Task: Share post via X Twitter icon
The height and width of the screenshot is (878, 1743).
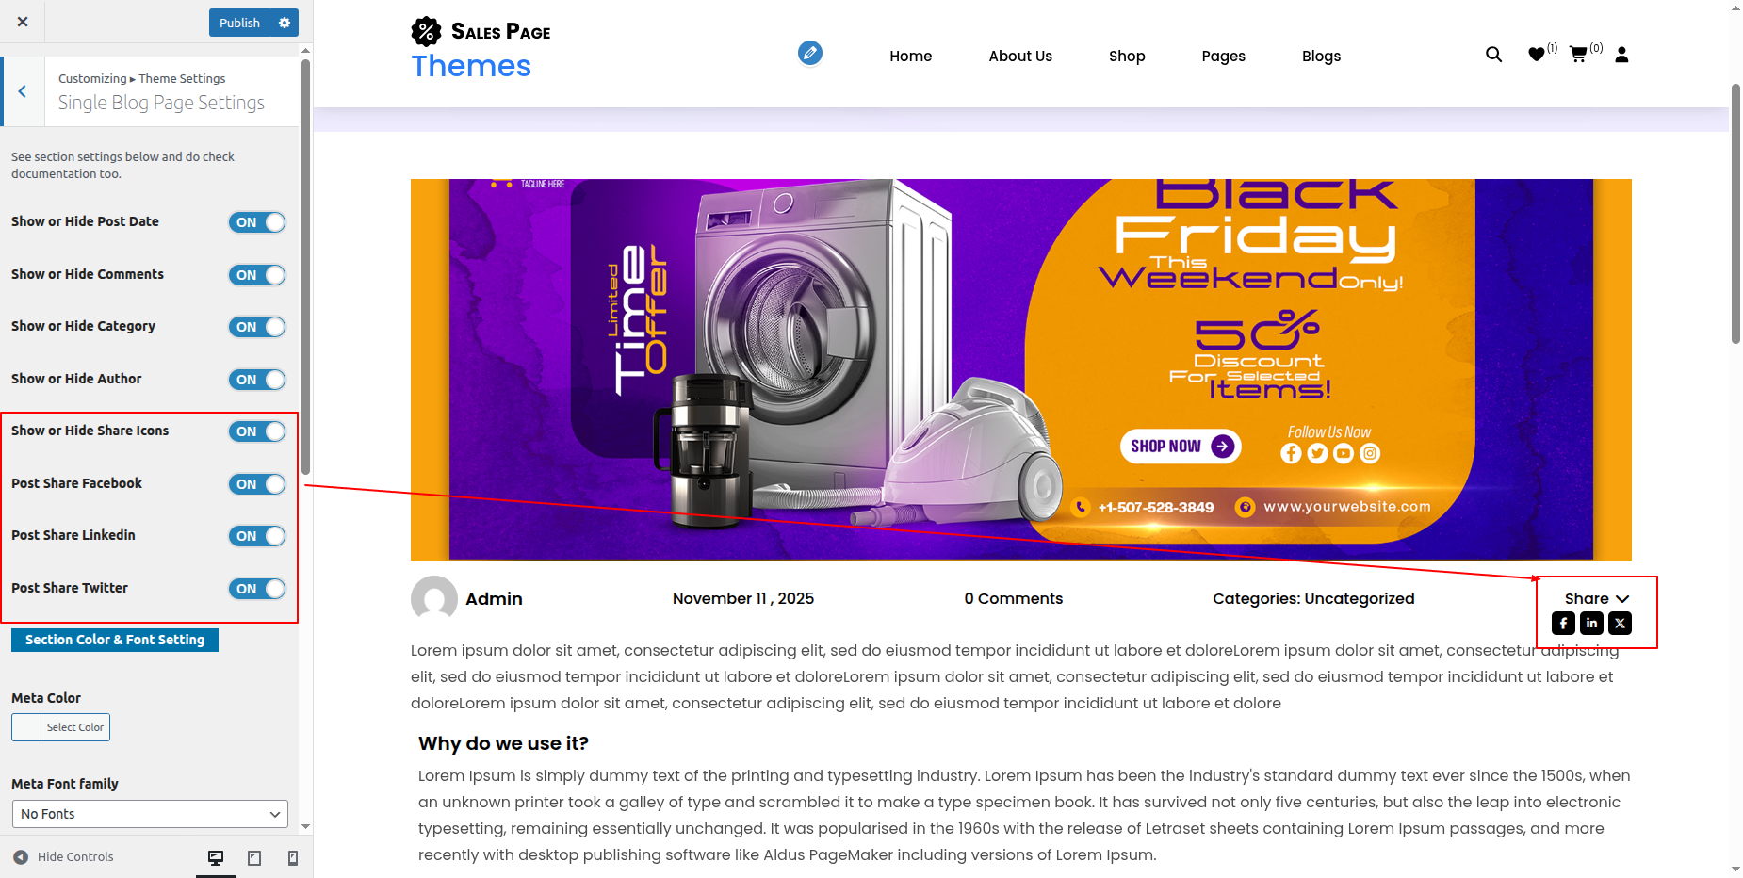Action: point(1620,623)
